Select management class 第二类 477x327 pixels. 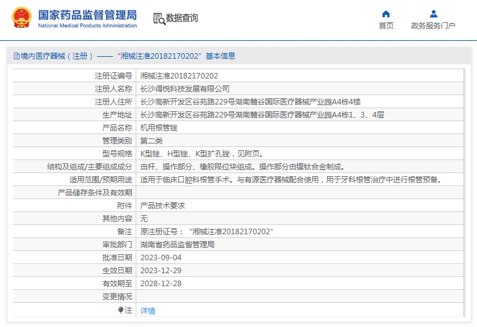pyautogui.click(x=152, y=141)
